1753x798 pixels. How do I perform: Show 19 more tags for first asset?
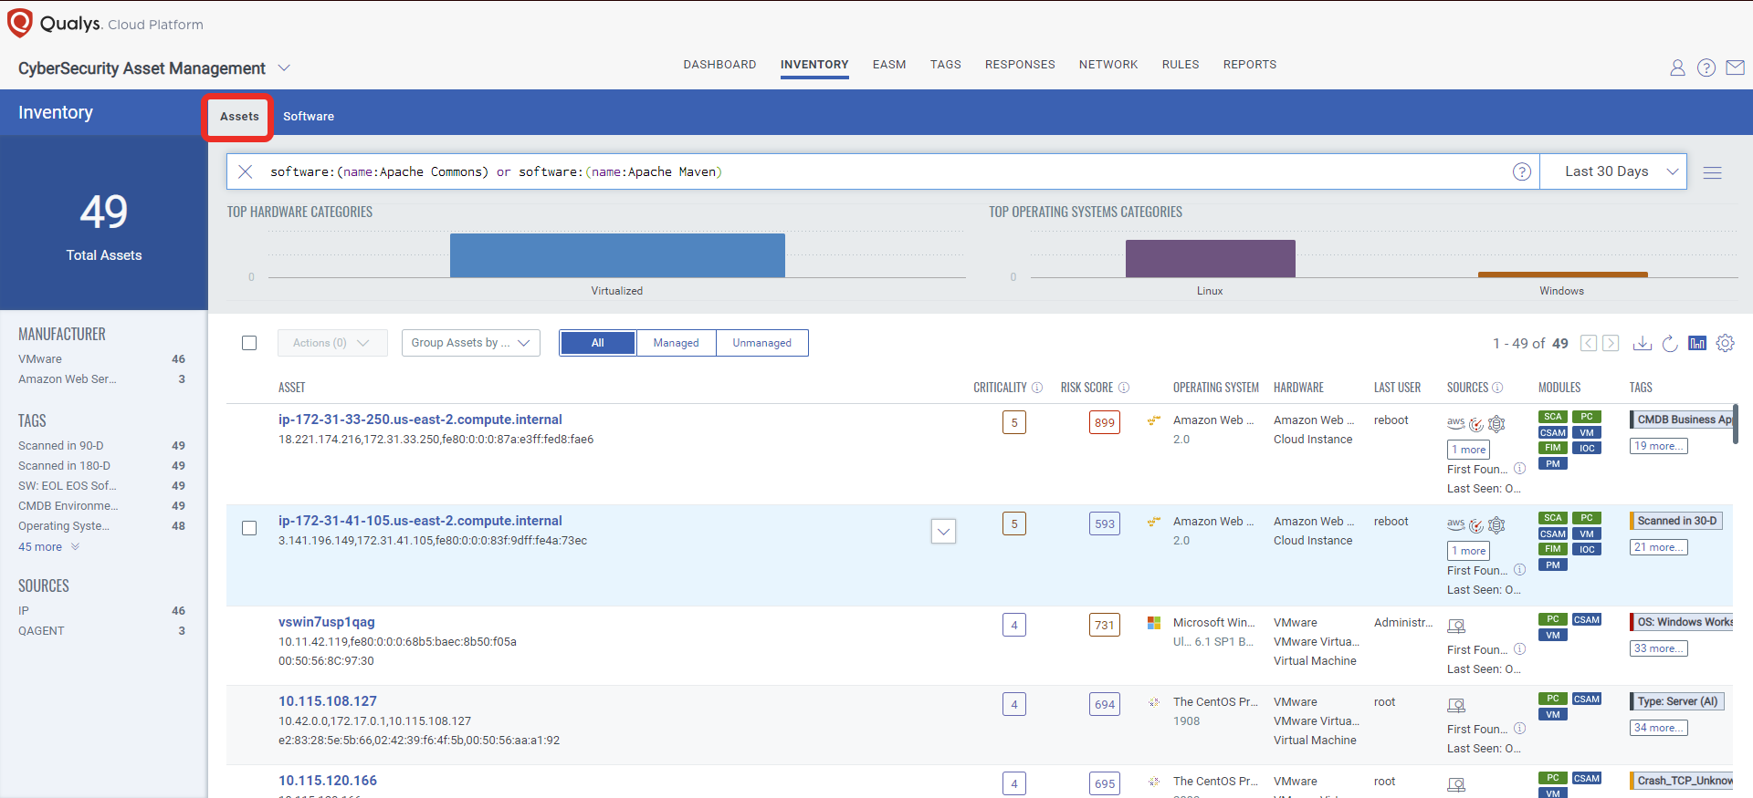[1659, 446]
